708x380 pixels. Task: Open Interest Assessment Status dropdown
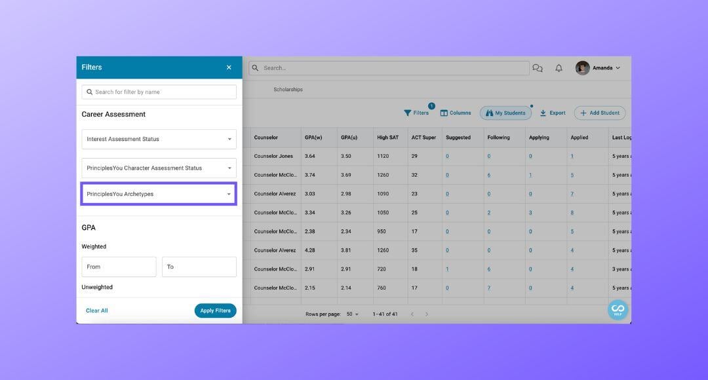(159, 139)
